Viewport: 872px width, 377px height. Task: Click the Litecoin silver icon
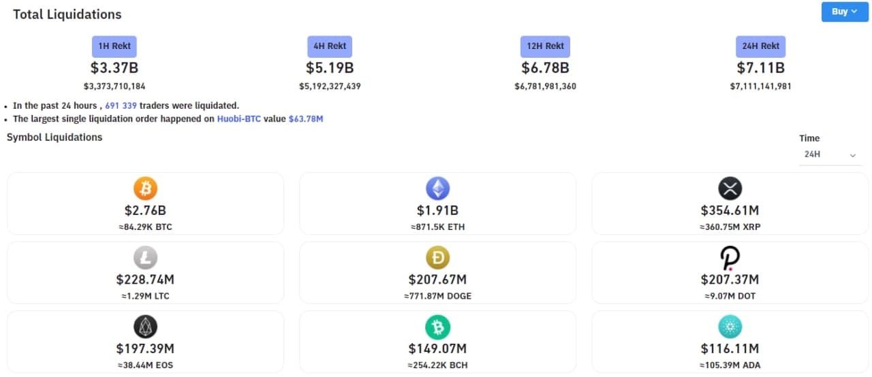tap(145, 258)
